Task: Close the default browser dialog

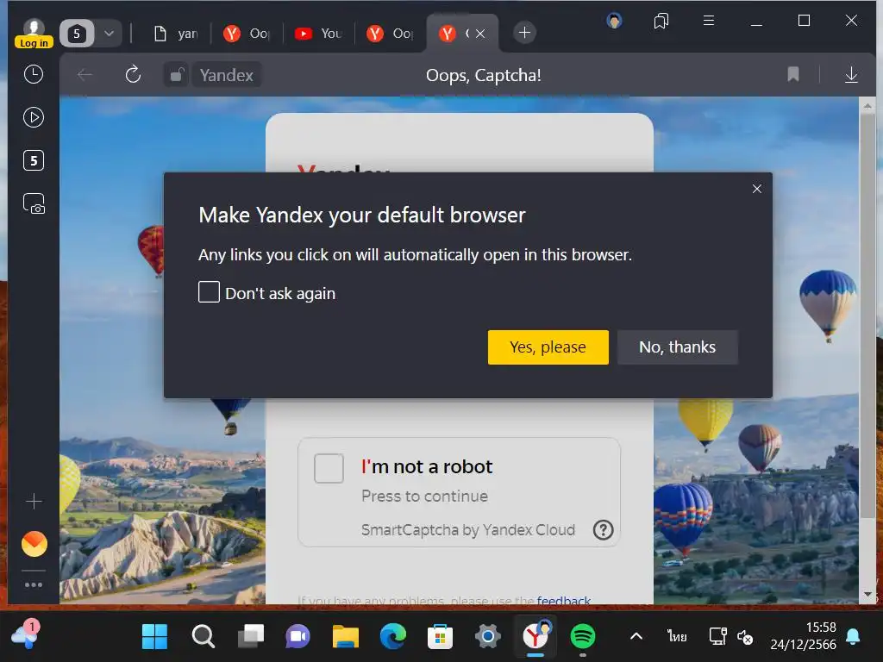Action: 757,189
